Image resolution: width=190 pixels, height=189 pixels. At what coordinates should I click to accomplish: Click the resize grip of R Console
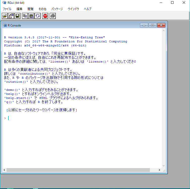pos(164,171)
